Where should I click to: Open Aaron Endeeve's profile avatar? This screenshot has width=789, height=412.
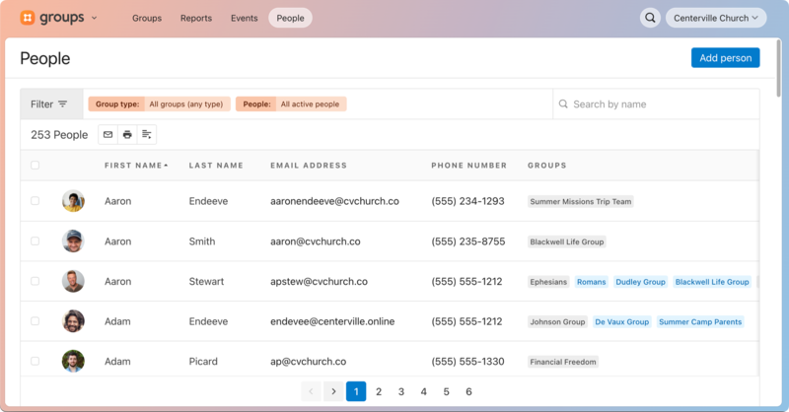pos(73,201)
